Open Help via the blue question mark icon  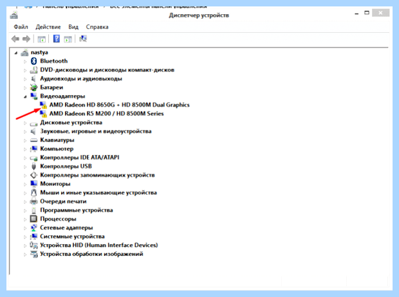coord(57,39)
